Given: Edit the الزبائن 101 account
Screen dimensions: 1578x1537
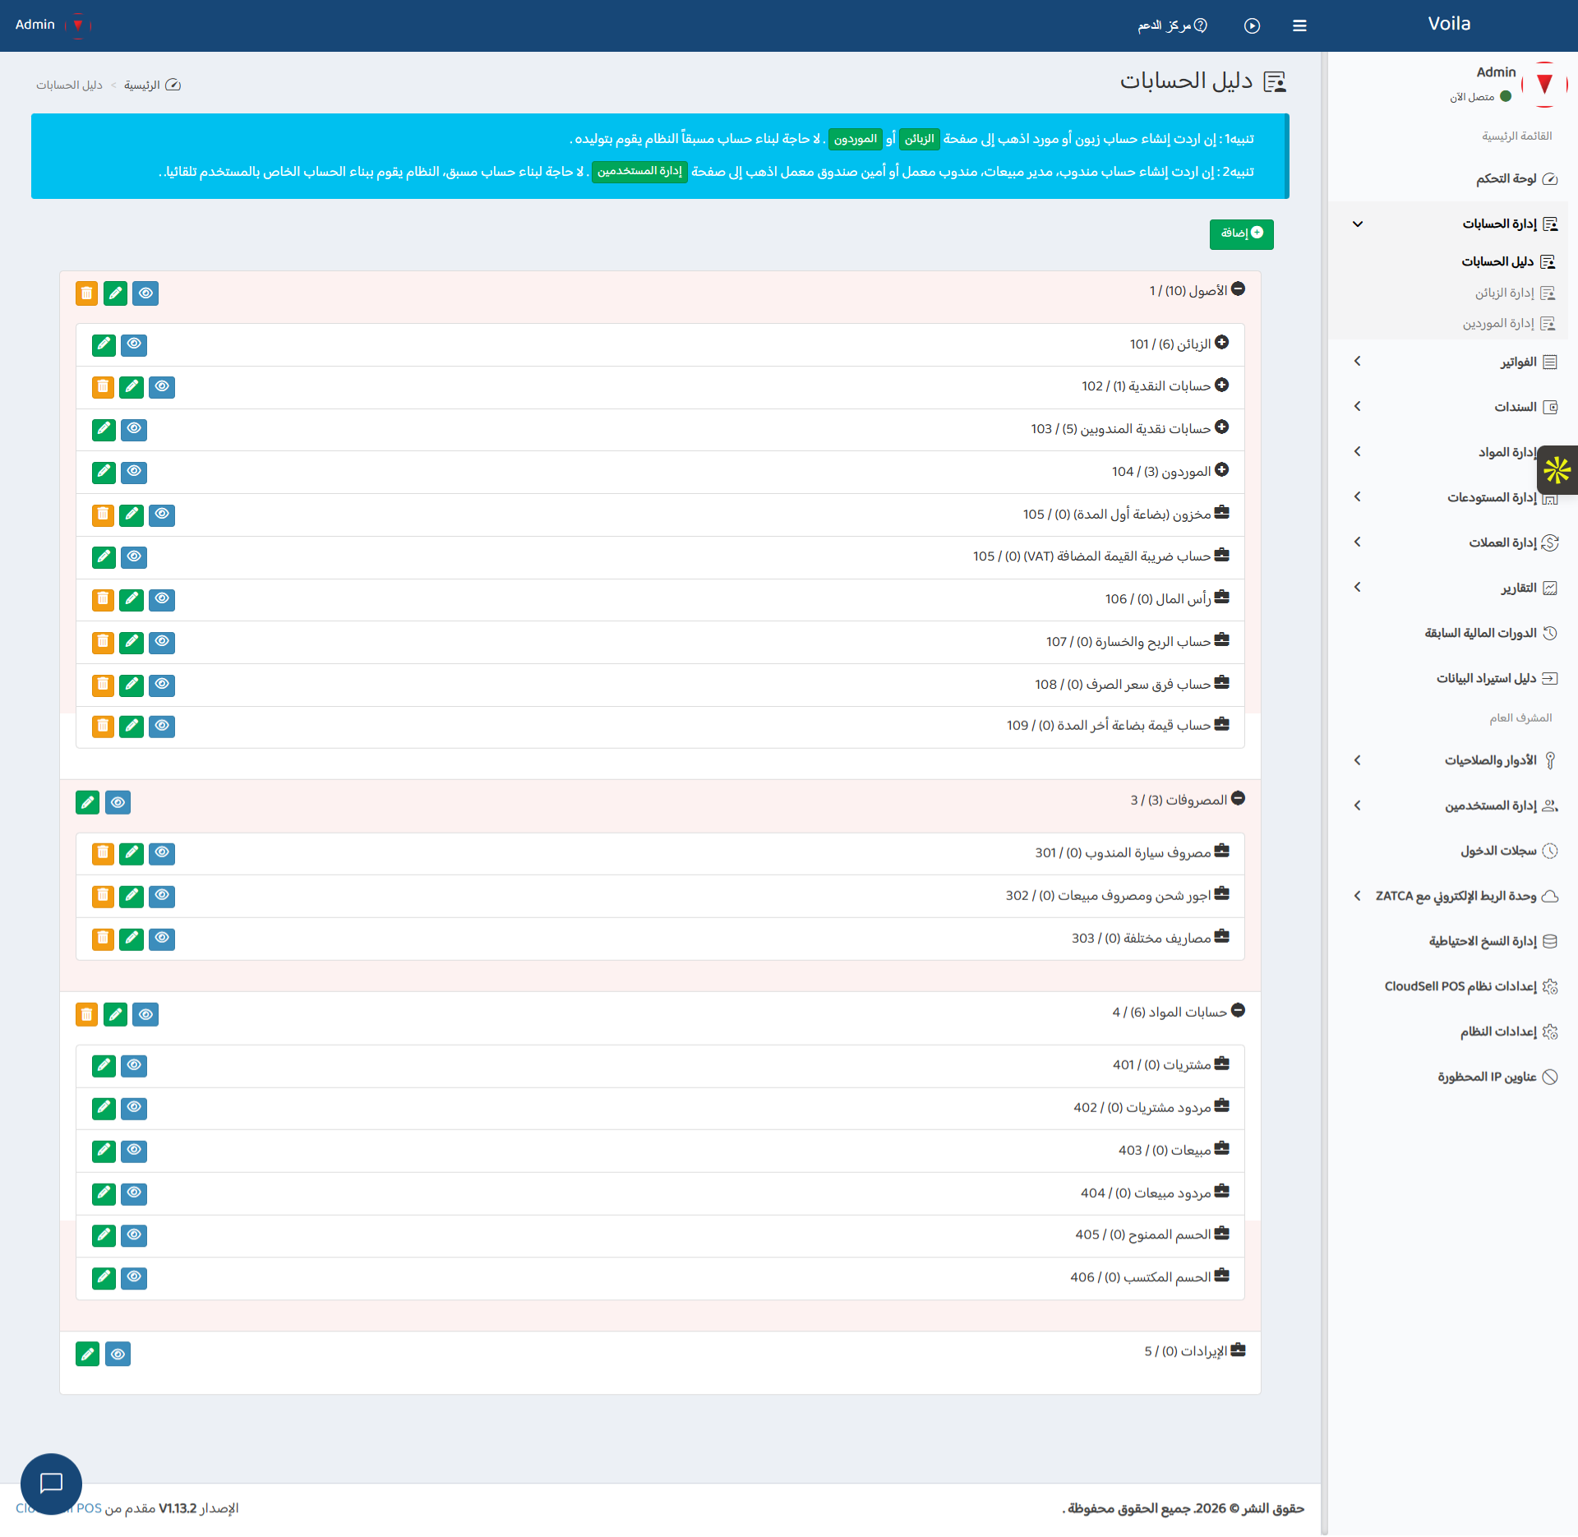Looking at the screenshot, I should [104, 344].
